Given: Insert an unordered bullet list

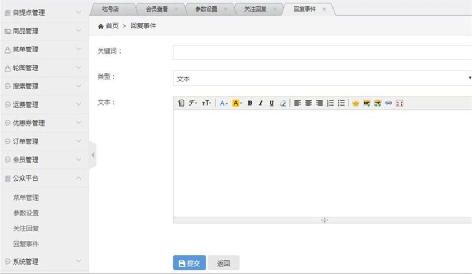Looking at the screenshot, I should pyautogui.click(x=341, y=103).
